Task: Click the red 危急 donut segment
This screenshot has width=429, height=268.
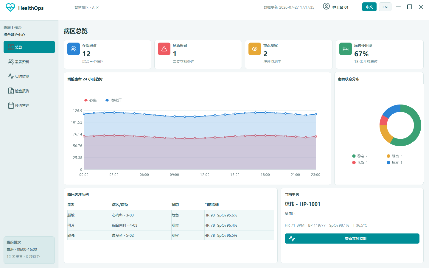Action: coord(384,120)
